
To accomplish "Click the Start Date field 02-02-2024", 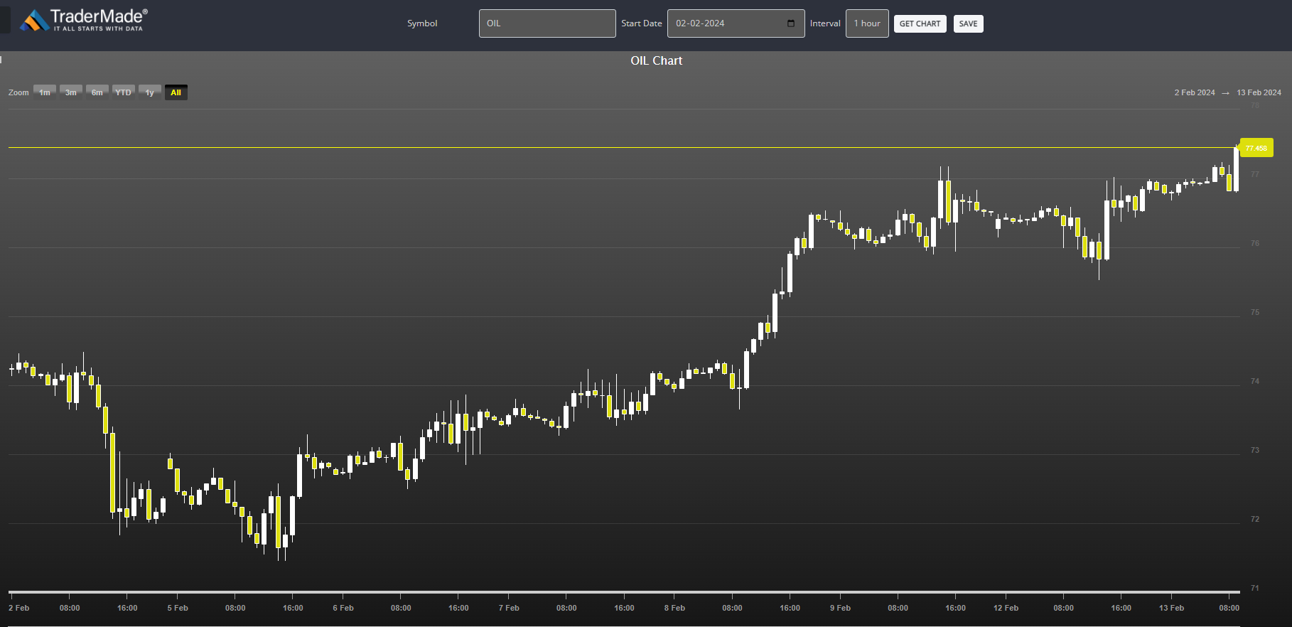I will pyautogui.click(x=736, y=23).
